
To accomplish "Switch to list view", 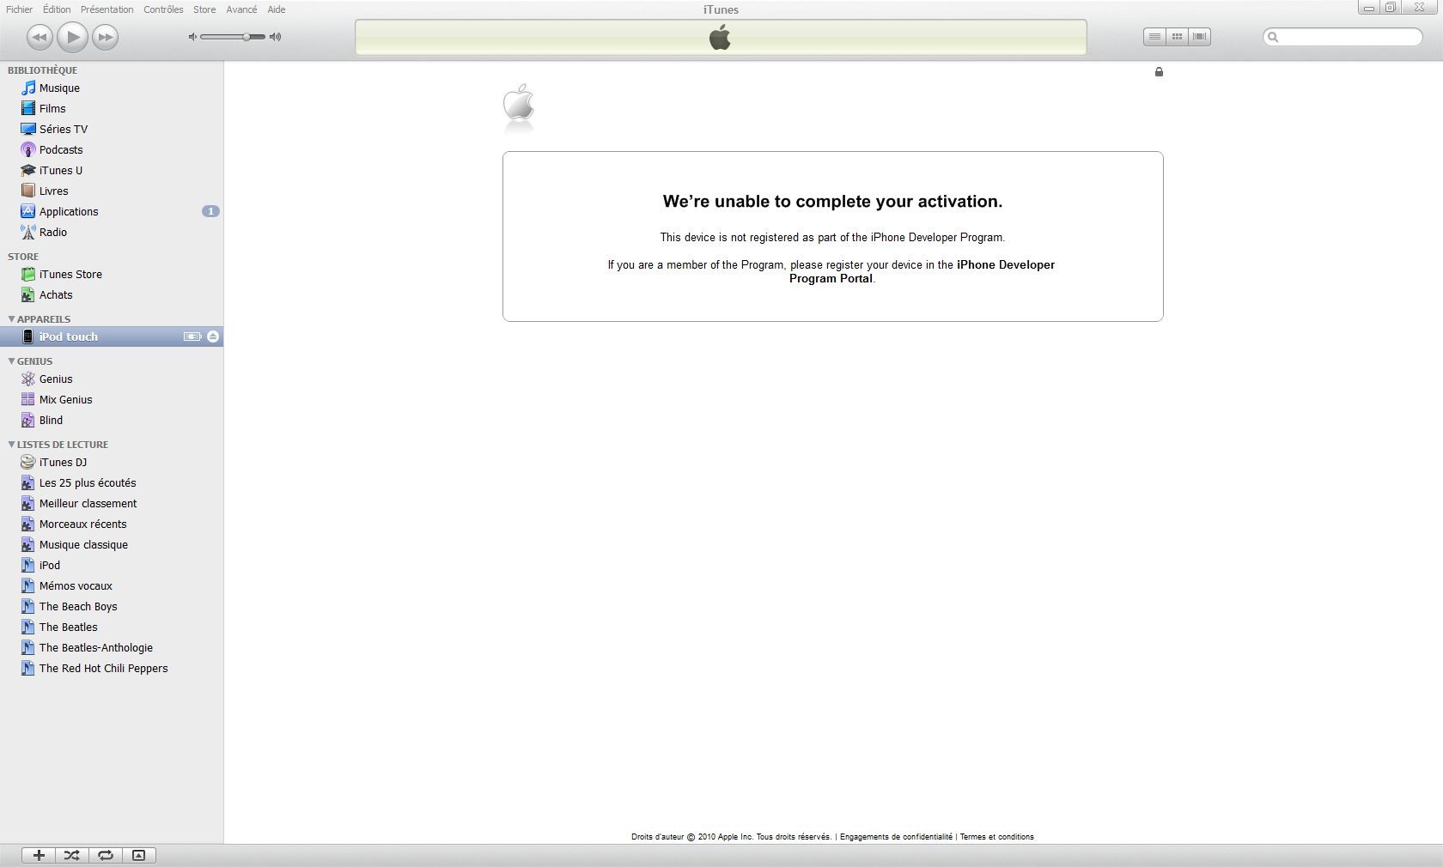I will (1154, 37).
